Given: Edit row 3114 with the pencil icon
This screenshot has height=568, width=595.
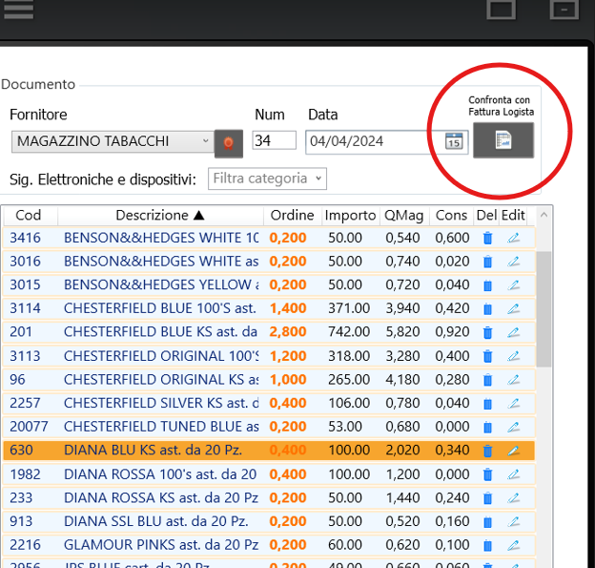Looking at the screenshot, I should pos(513,309).
